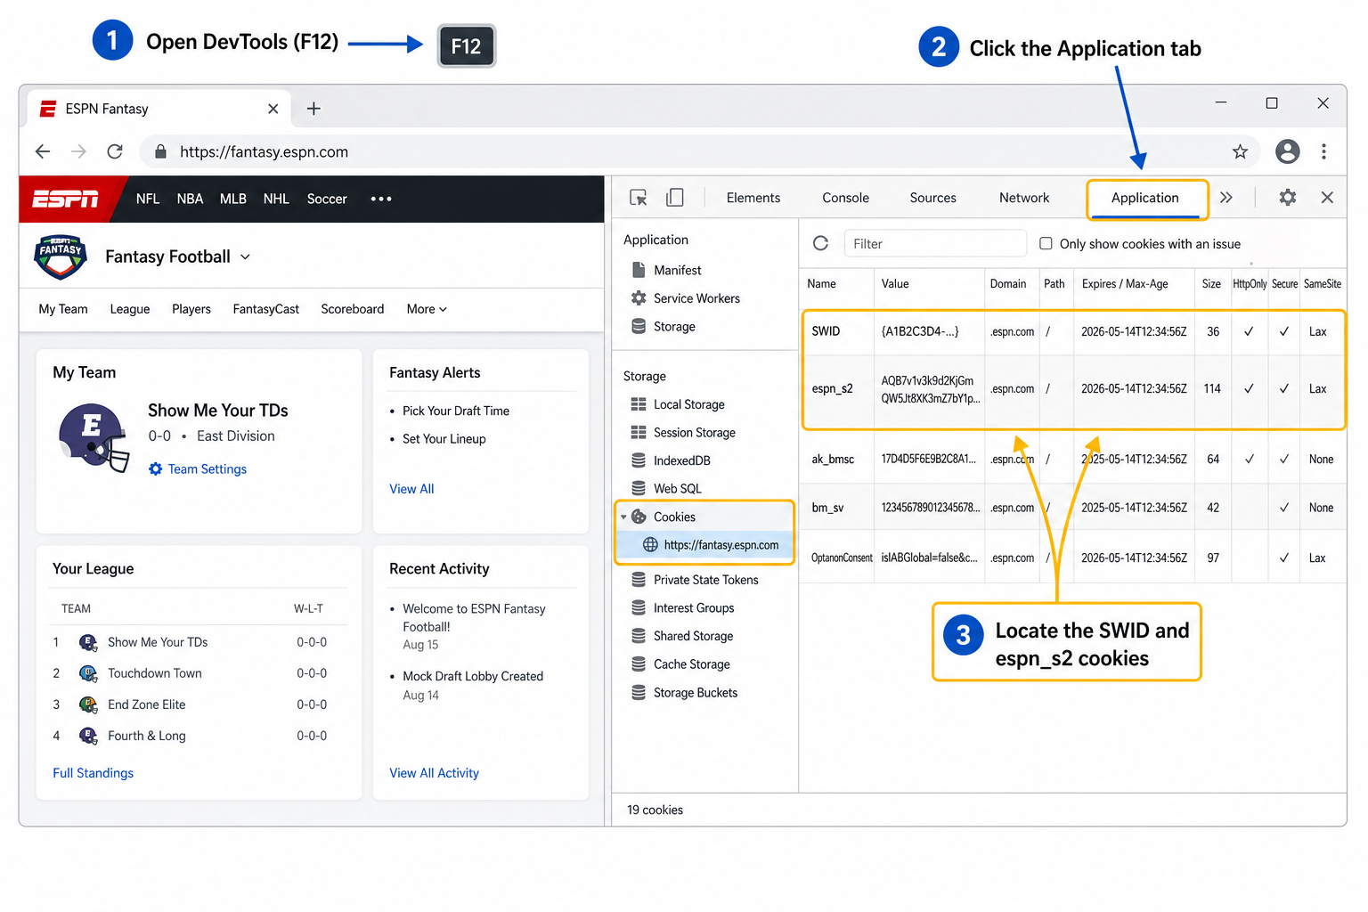
Task: Show more DevTools tabs with the chevron
Action: point(1226,198)
